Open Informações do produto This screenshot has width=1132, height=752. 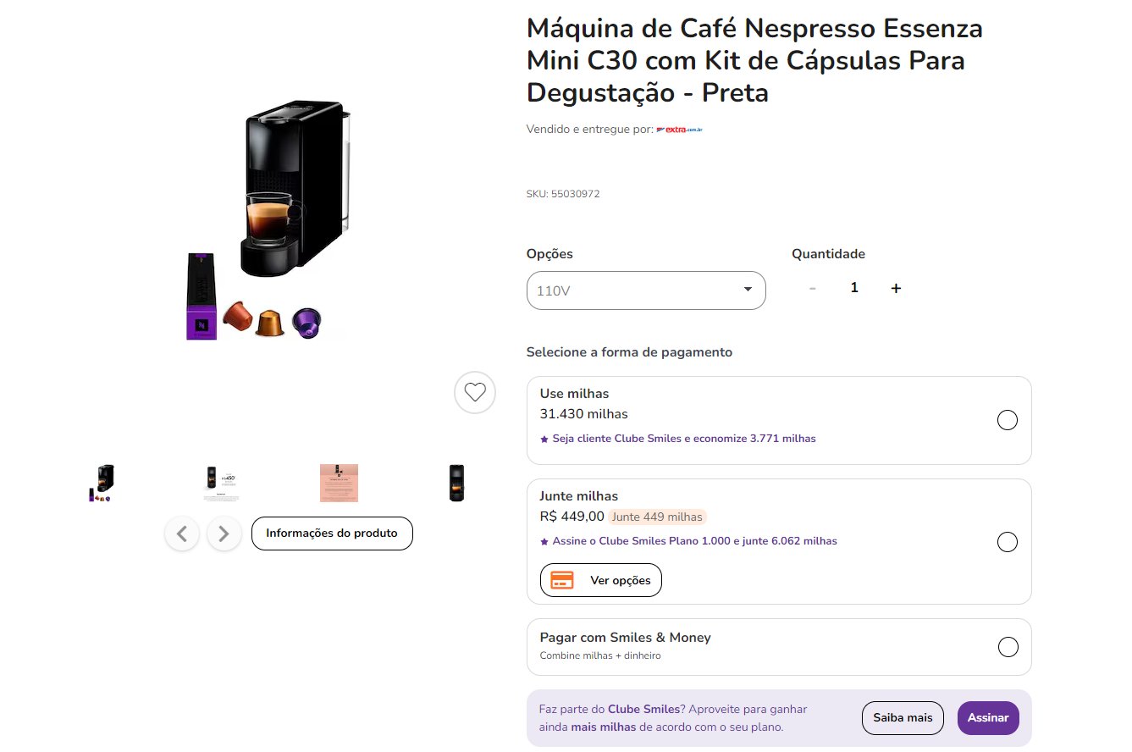[x=332, y=534]
